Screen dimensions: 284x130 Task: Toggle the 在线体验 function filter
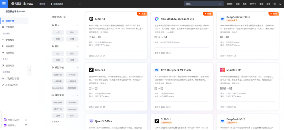point(58,75)
